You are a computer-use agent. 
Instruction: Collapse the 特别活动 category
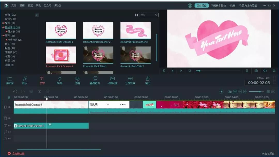click(x=3, y=27)
